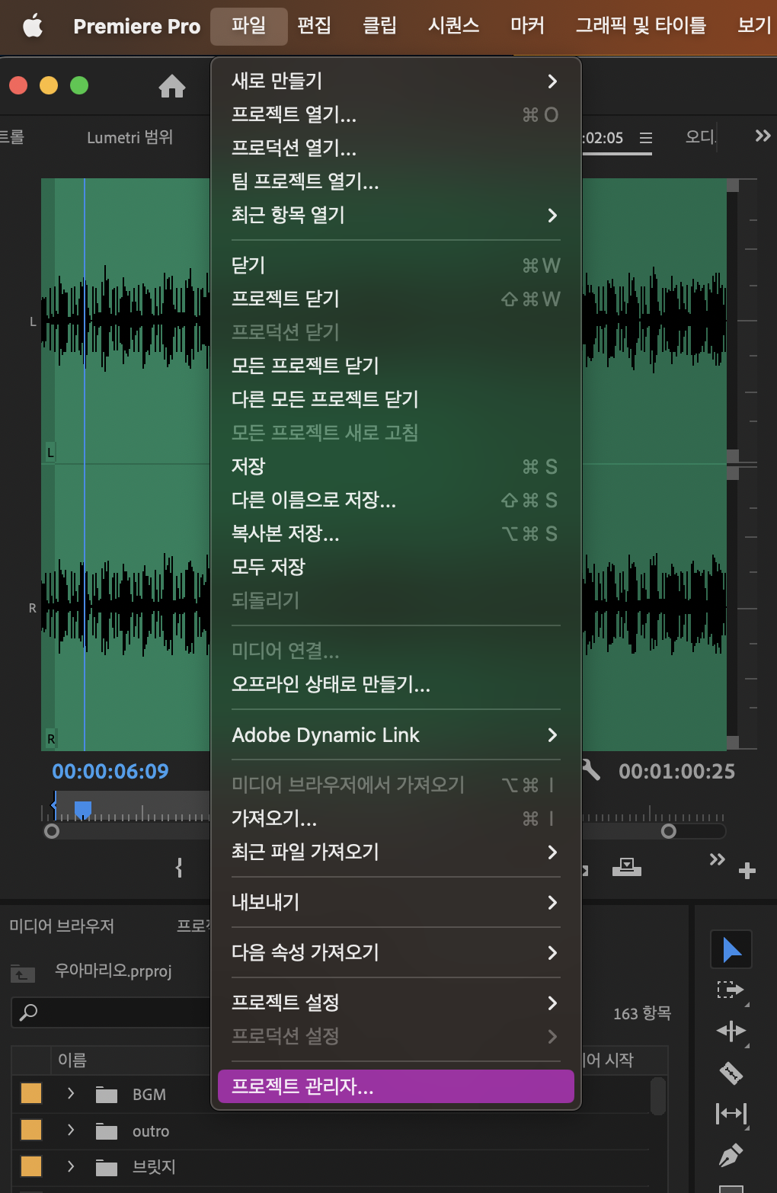Image resolution: width=777 pixels, height=1193 pixels.
Task: Open the Apple menu
Action: point(33,27)
